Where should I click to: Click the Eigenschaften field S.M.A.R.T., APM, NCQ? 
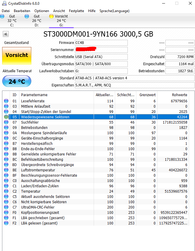(135, 85)
